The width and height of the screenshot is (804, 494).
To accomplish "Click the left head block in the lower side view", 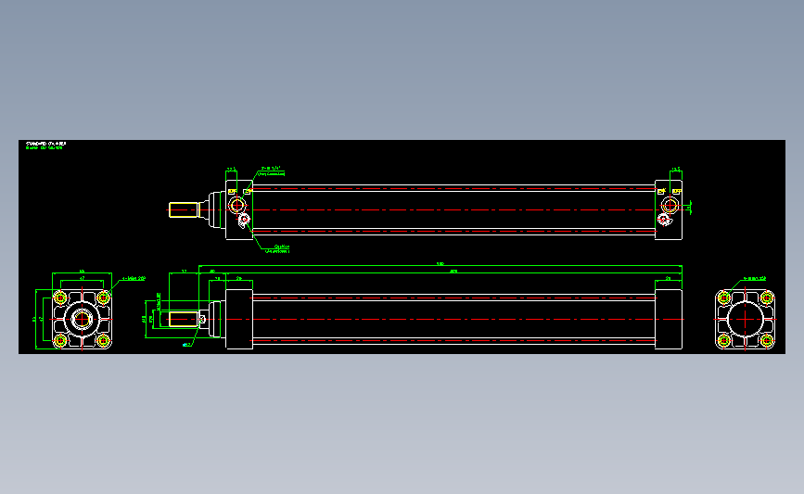I will click(x=239, y=319).
